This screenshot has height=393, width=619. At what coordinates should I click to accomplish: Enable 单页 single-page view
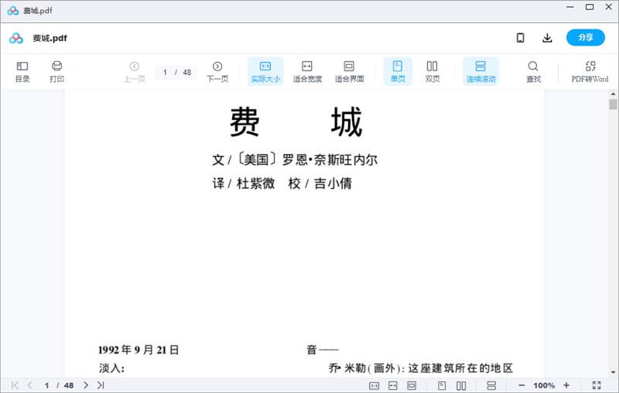(398, 71)
